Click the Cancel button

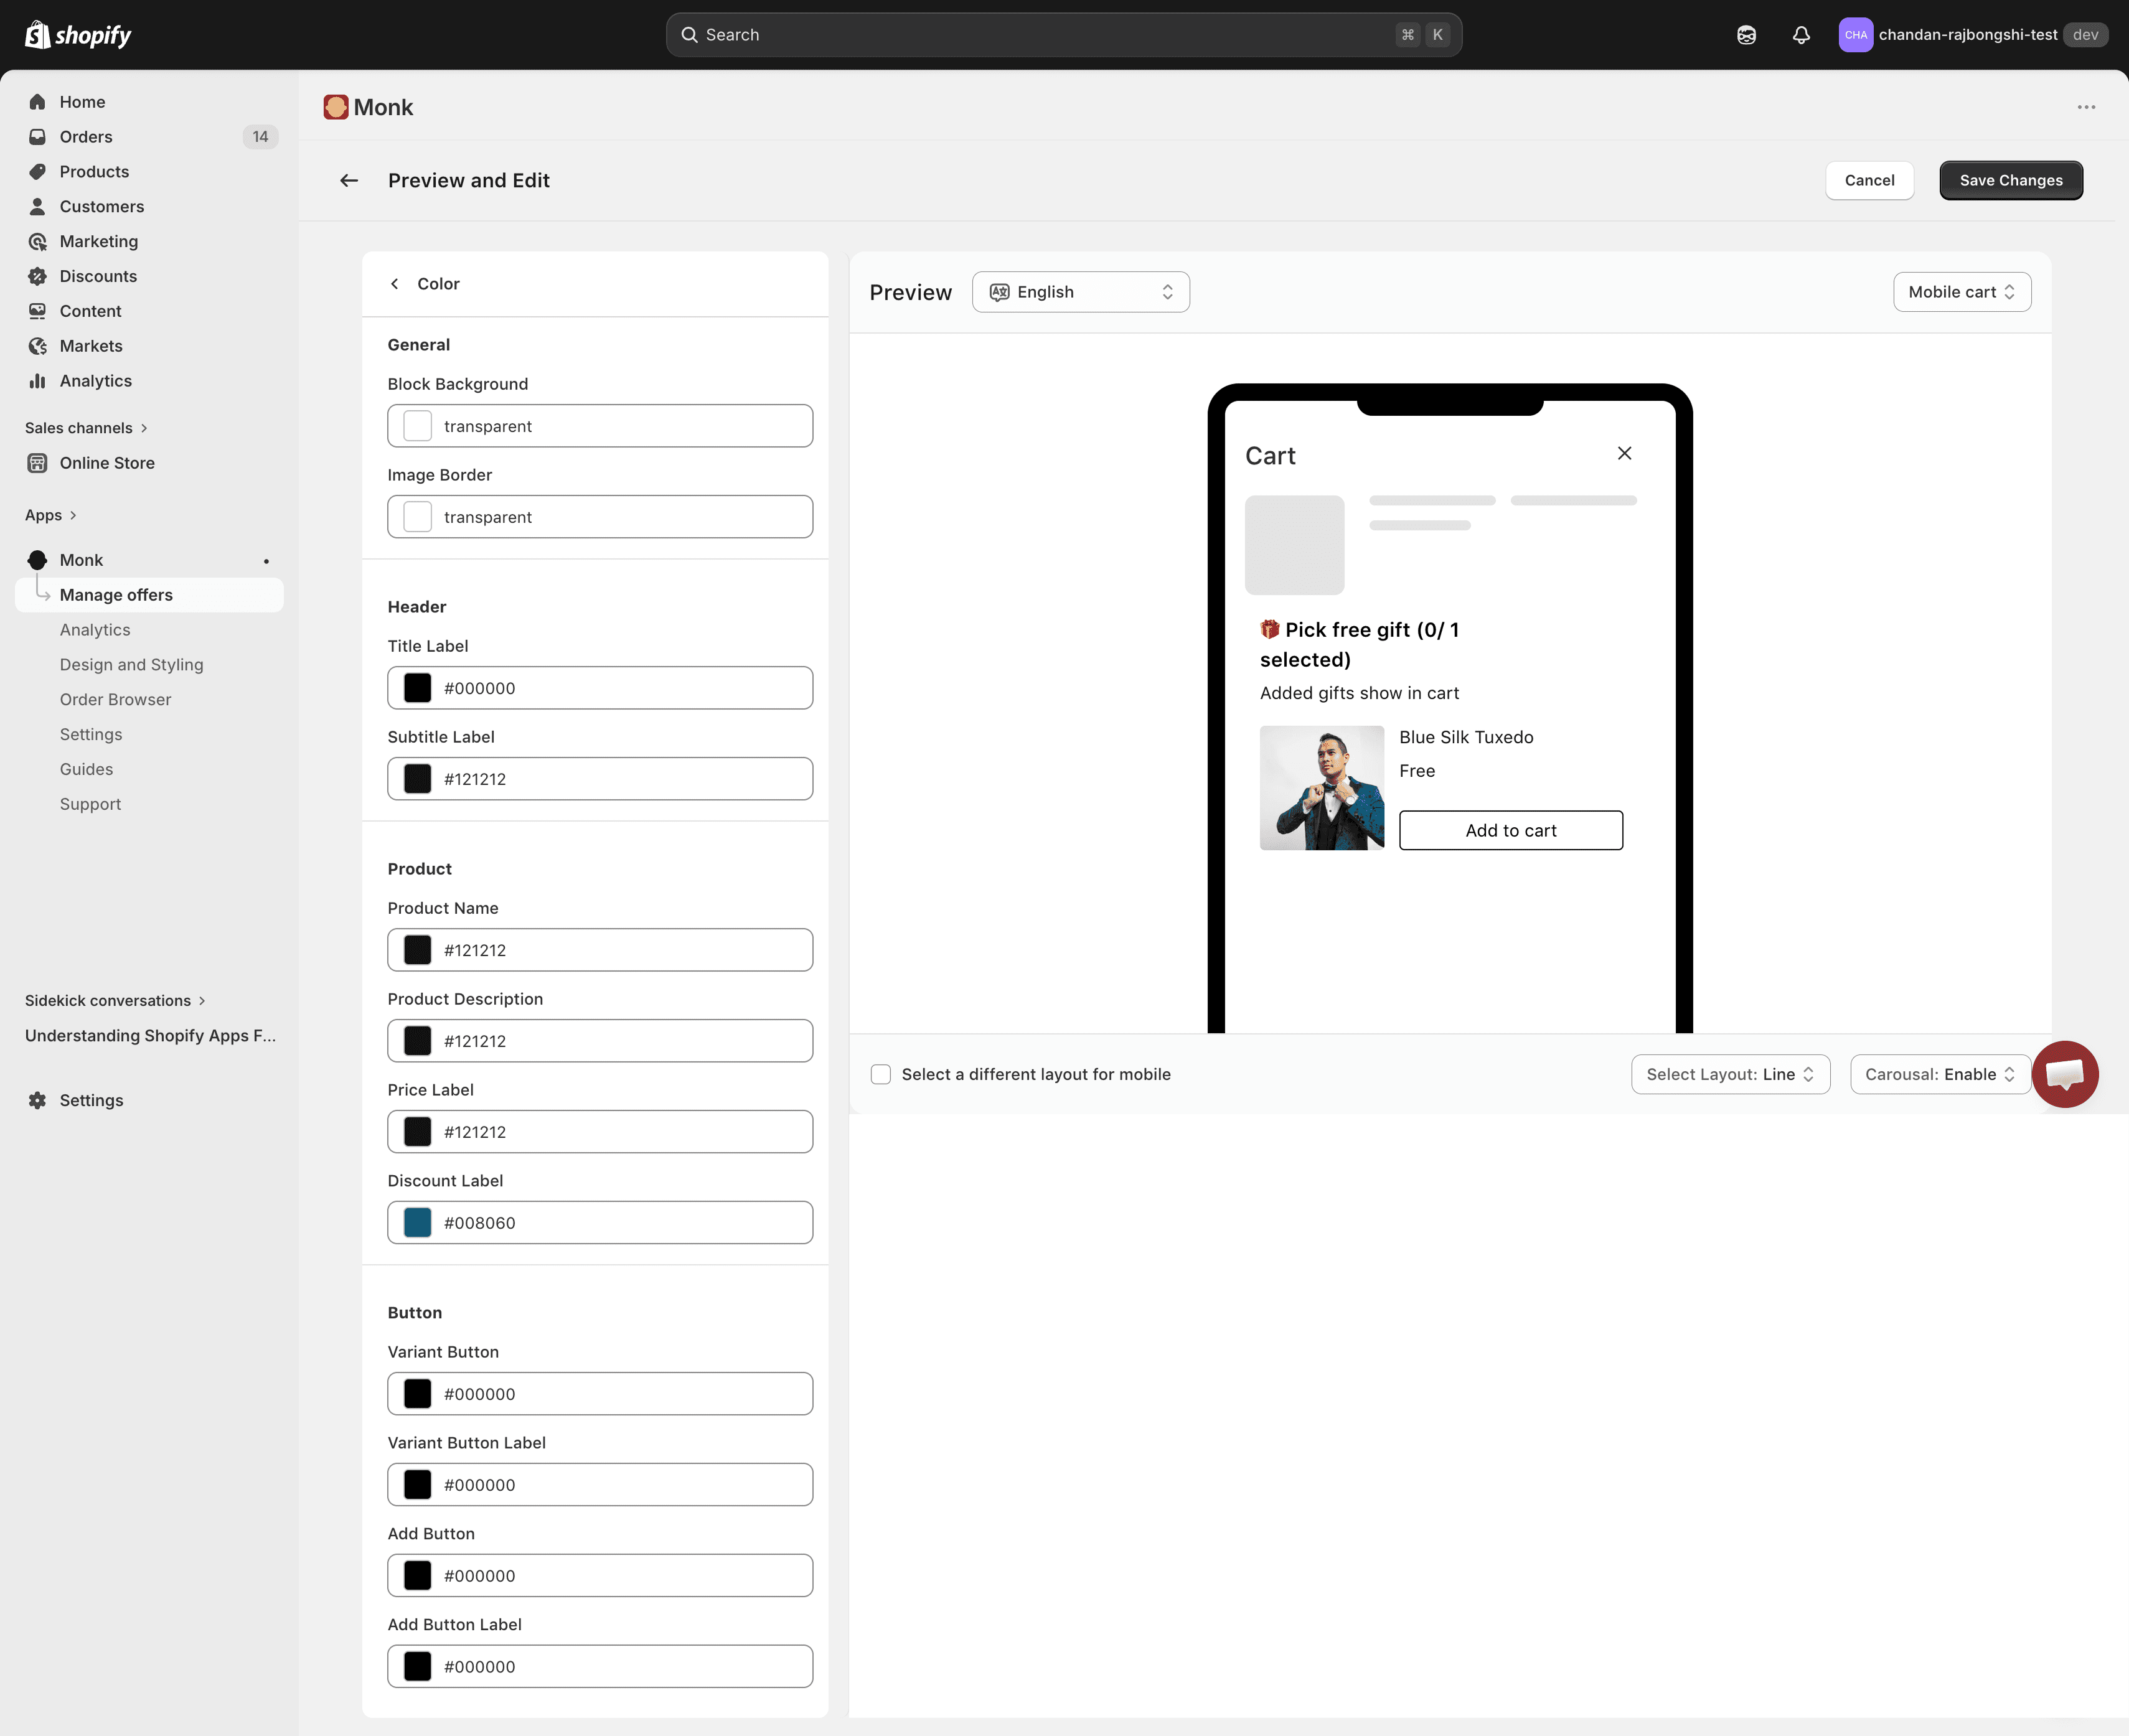[1869, 180]
